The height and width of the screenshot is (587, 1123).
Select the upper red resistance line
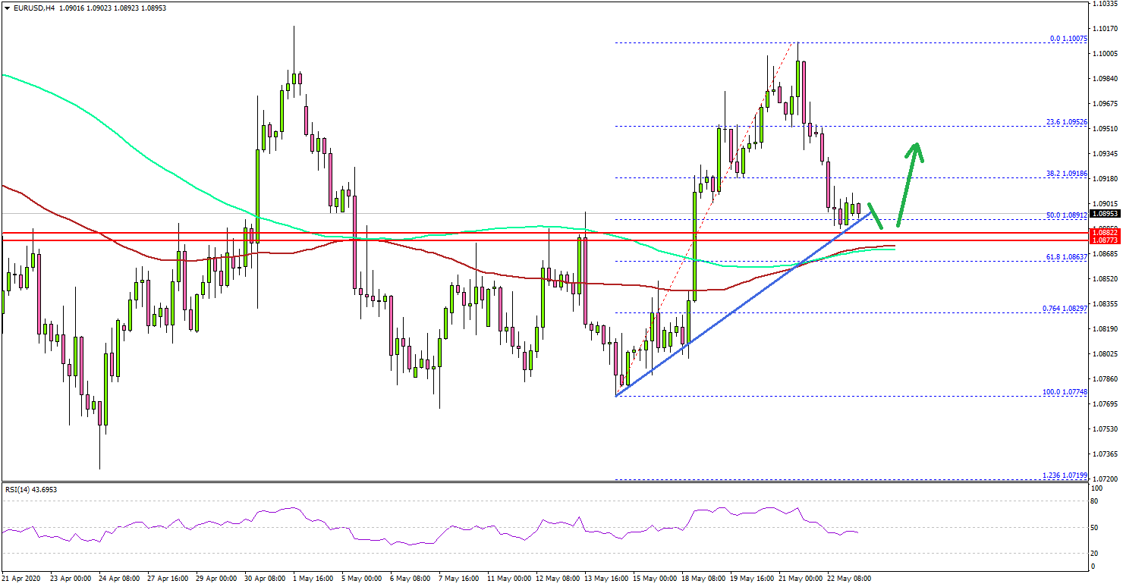(x=455, y=231)
